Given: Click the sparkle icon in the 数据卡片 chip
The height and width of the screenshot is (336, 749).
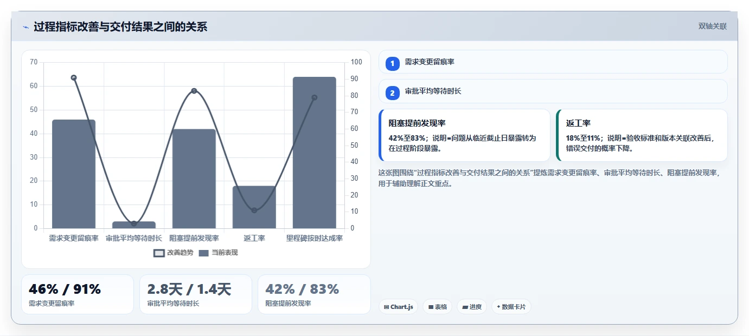Looking at the screenshot, I should (498, 307).
